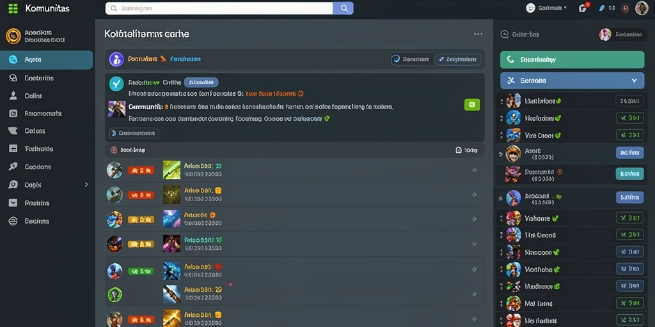Toggle green check button beside the third member
The width and height of the screenshot is (655, 327).
[629, 135]
